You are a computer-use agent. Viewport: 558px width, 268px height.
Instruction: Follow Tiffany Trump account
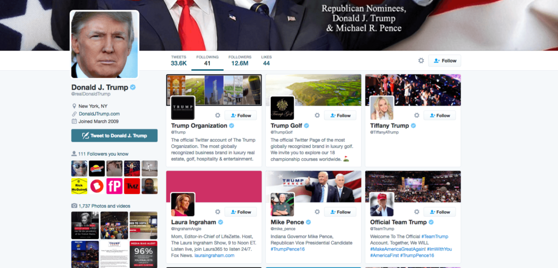pos(440,115)
